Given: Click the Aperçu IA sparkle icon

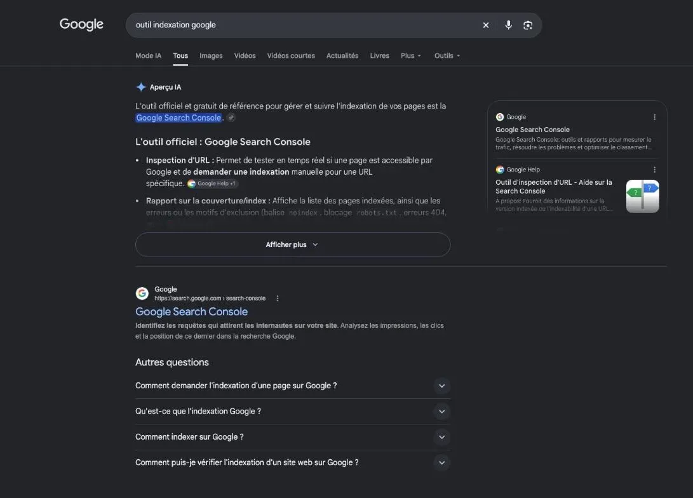Looking at the screenshot, I should (141, 87).
